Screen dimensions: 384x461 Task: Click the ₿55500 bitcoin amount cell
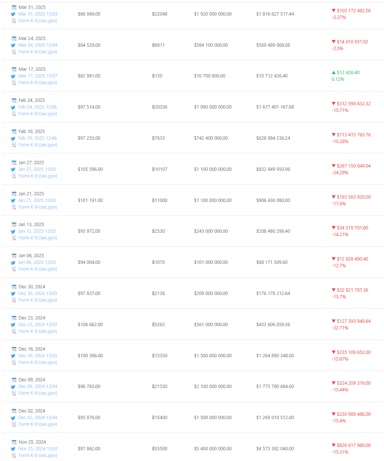(160, 449)
